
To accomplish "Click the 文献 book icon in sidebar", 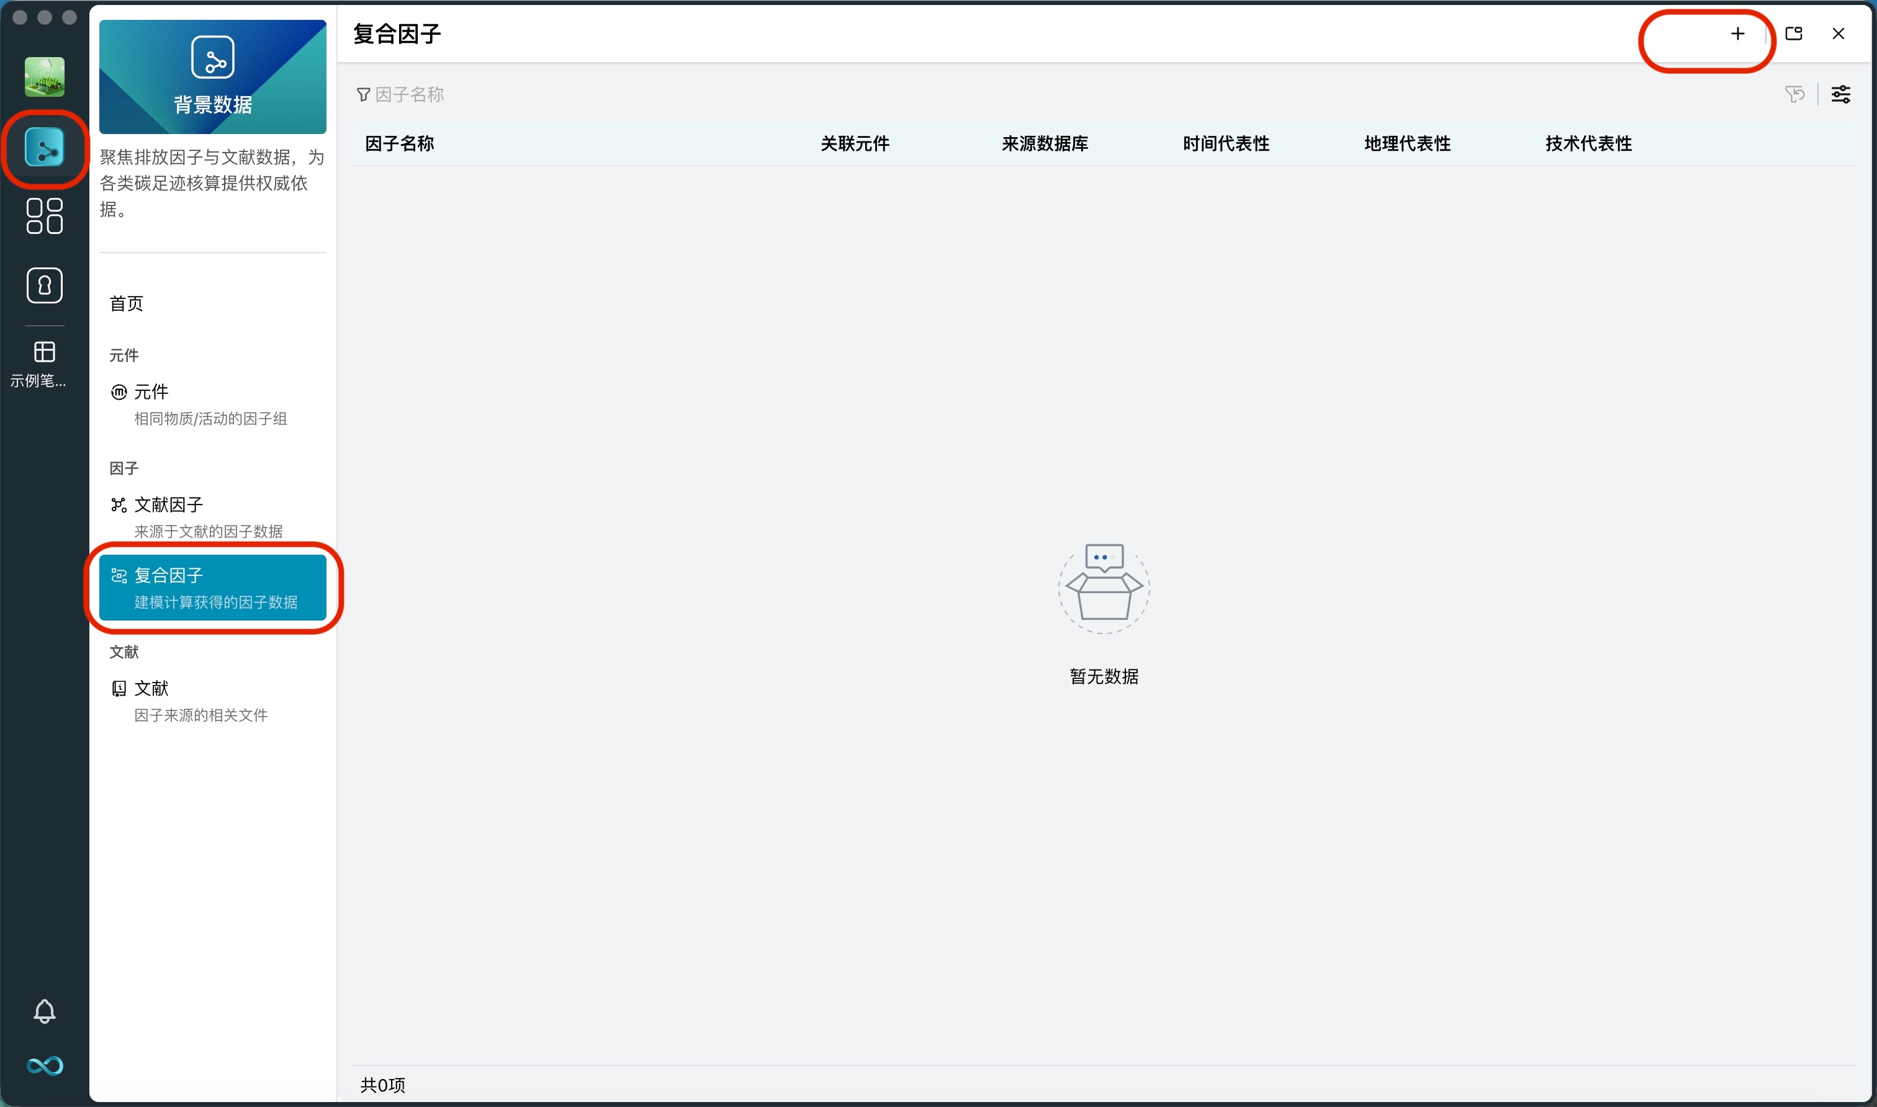I will (x=119, y=688).
